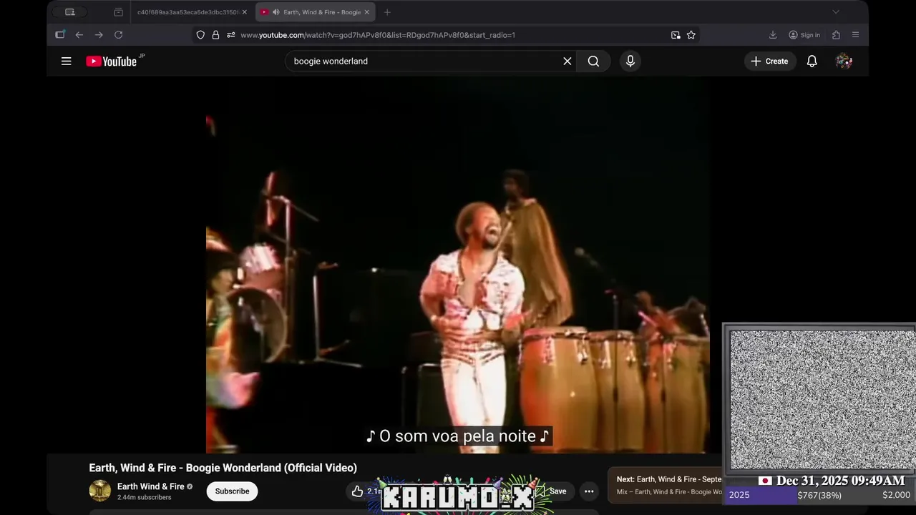
Task: Open the tab overview icon left of tabs
Action: click(x=118, y=12)
